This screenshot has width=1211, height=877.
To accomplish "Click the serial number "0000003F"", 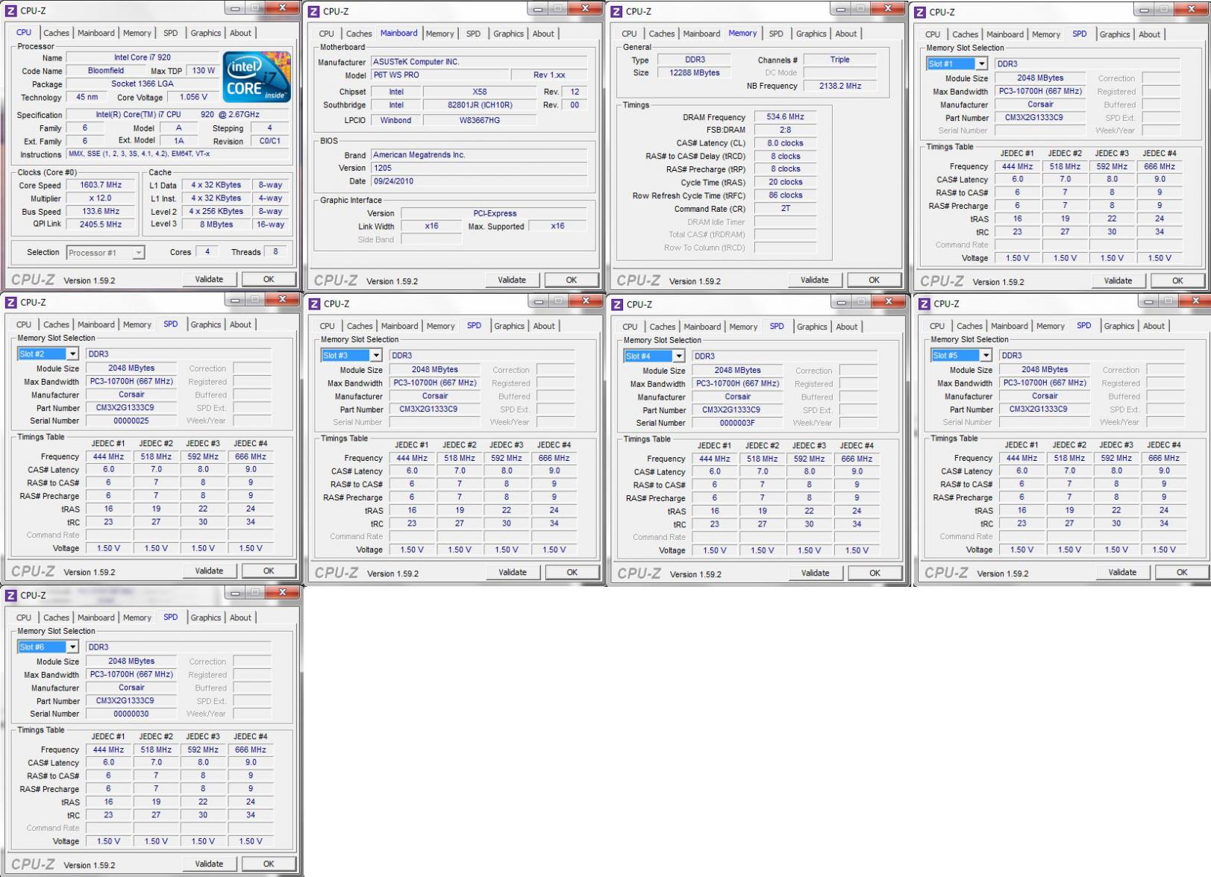I will point(737,424).
